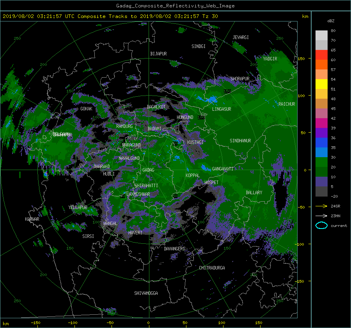Click the RAMDURG city label
Viewport: 351px width, 328px height.
pos(124,126)
